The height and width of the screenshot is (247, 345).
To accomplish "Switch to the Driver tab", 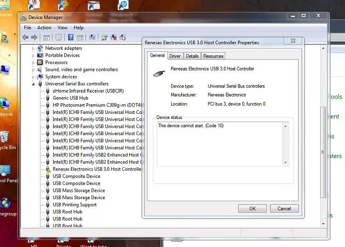I will [x=175, y=56].
